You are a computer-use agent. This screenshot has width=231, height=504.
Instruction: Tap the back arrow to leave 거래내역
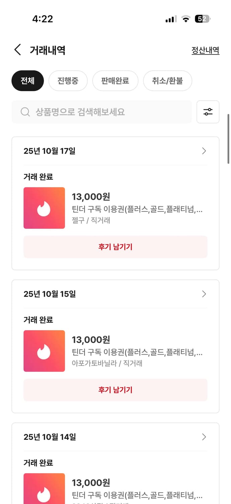point(17,49)
